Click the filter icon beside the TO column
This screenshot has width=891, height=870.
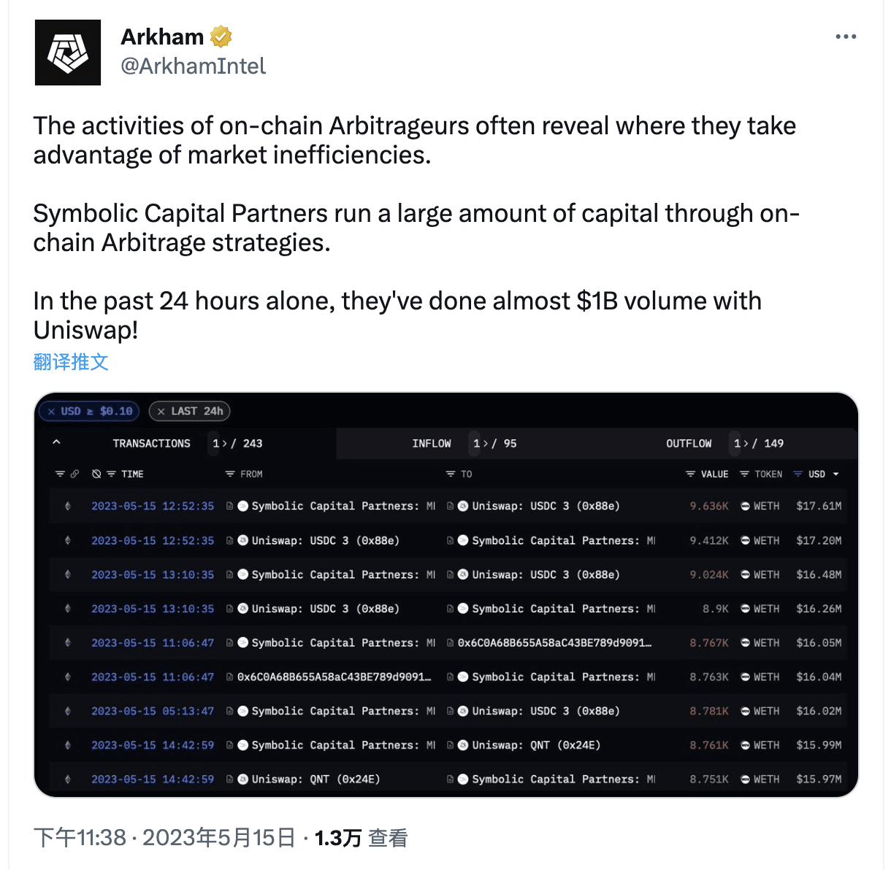pos(449,474)
